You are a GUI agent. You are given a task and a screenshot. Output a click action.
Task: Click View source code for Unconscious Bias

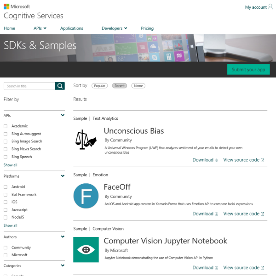241,160
